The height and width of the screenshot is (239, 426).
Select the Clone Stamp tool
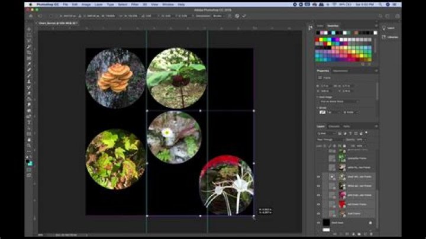[x=29, y=82]
